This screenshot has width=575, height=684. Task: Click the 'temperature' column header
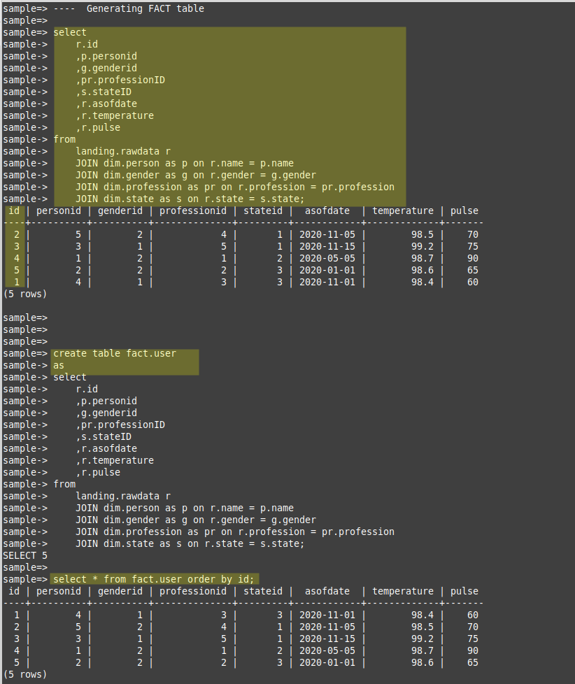pyautogui.click(x=402, y=210)
